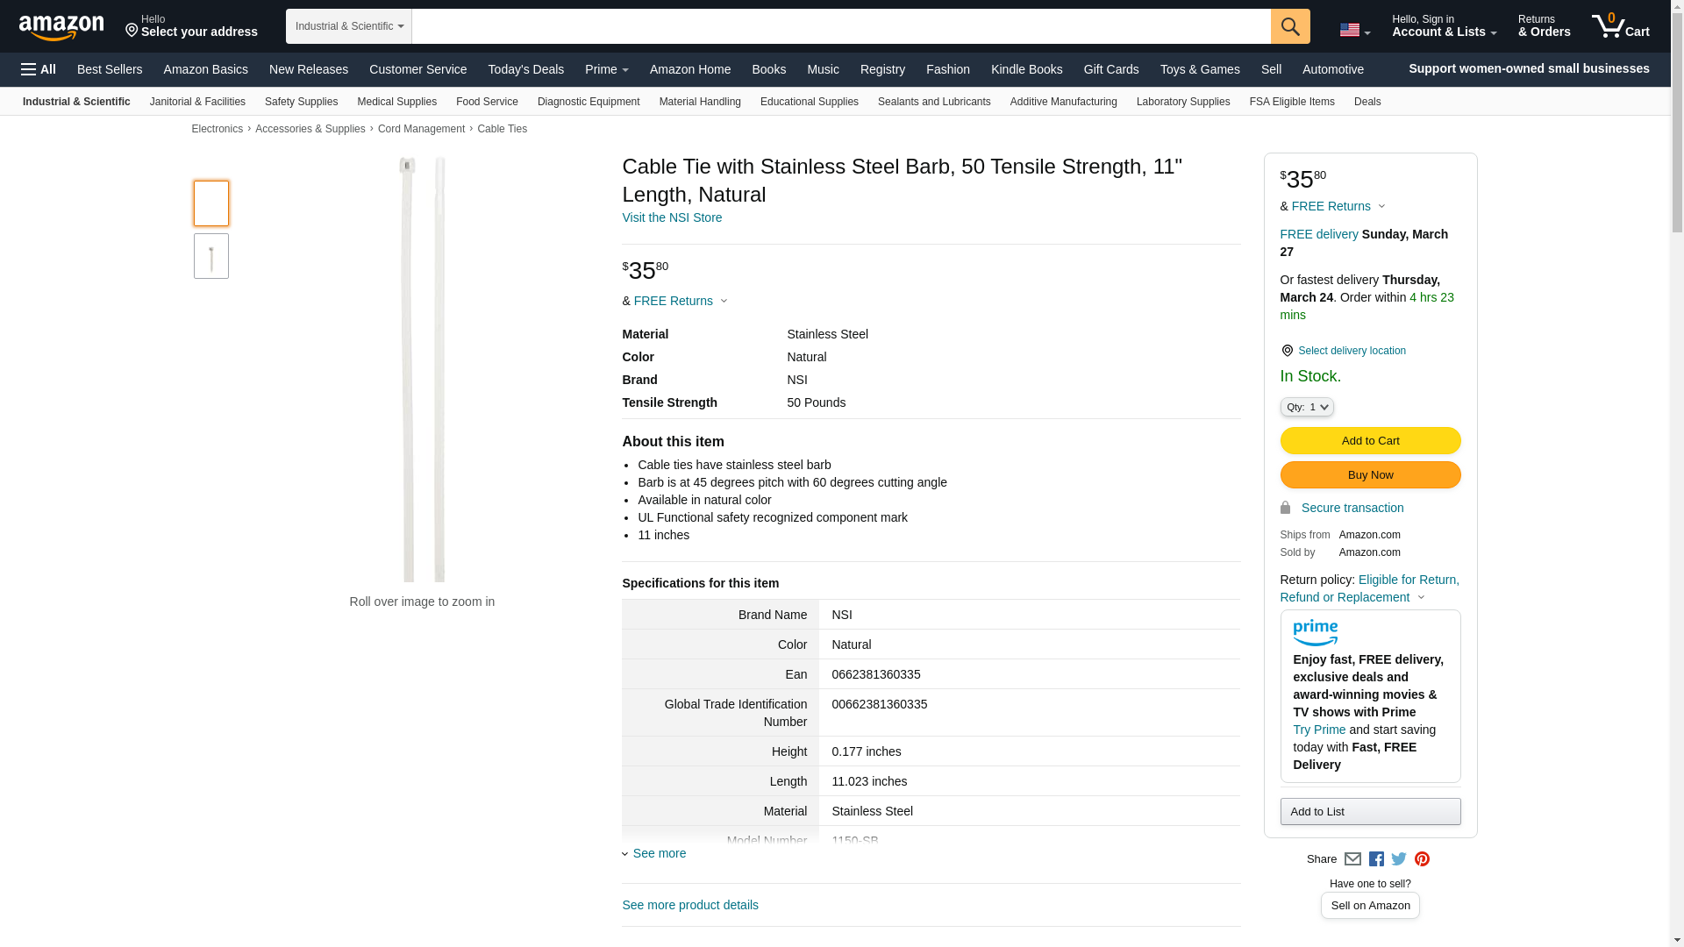Share on Twitter icon
The width and height of the screenshot is (1684, 947).
tap(1399, 859)
